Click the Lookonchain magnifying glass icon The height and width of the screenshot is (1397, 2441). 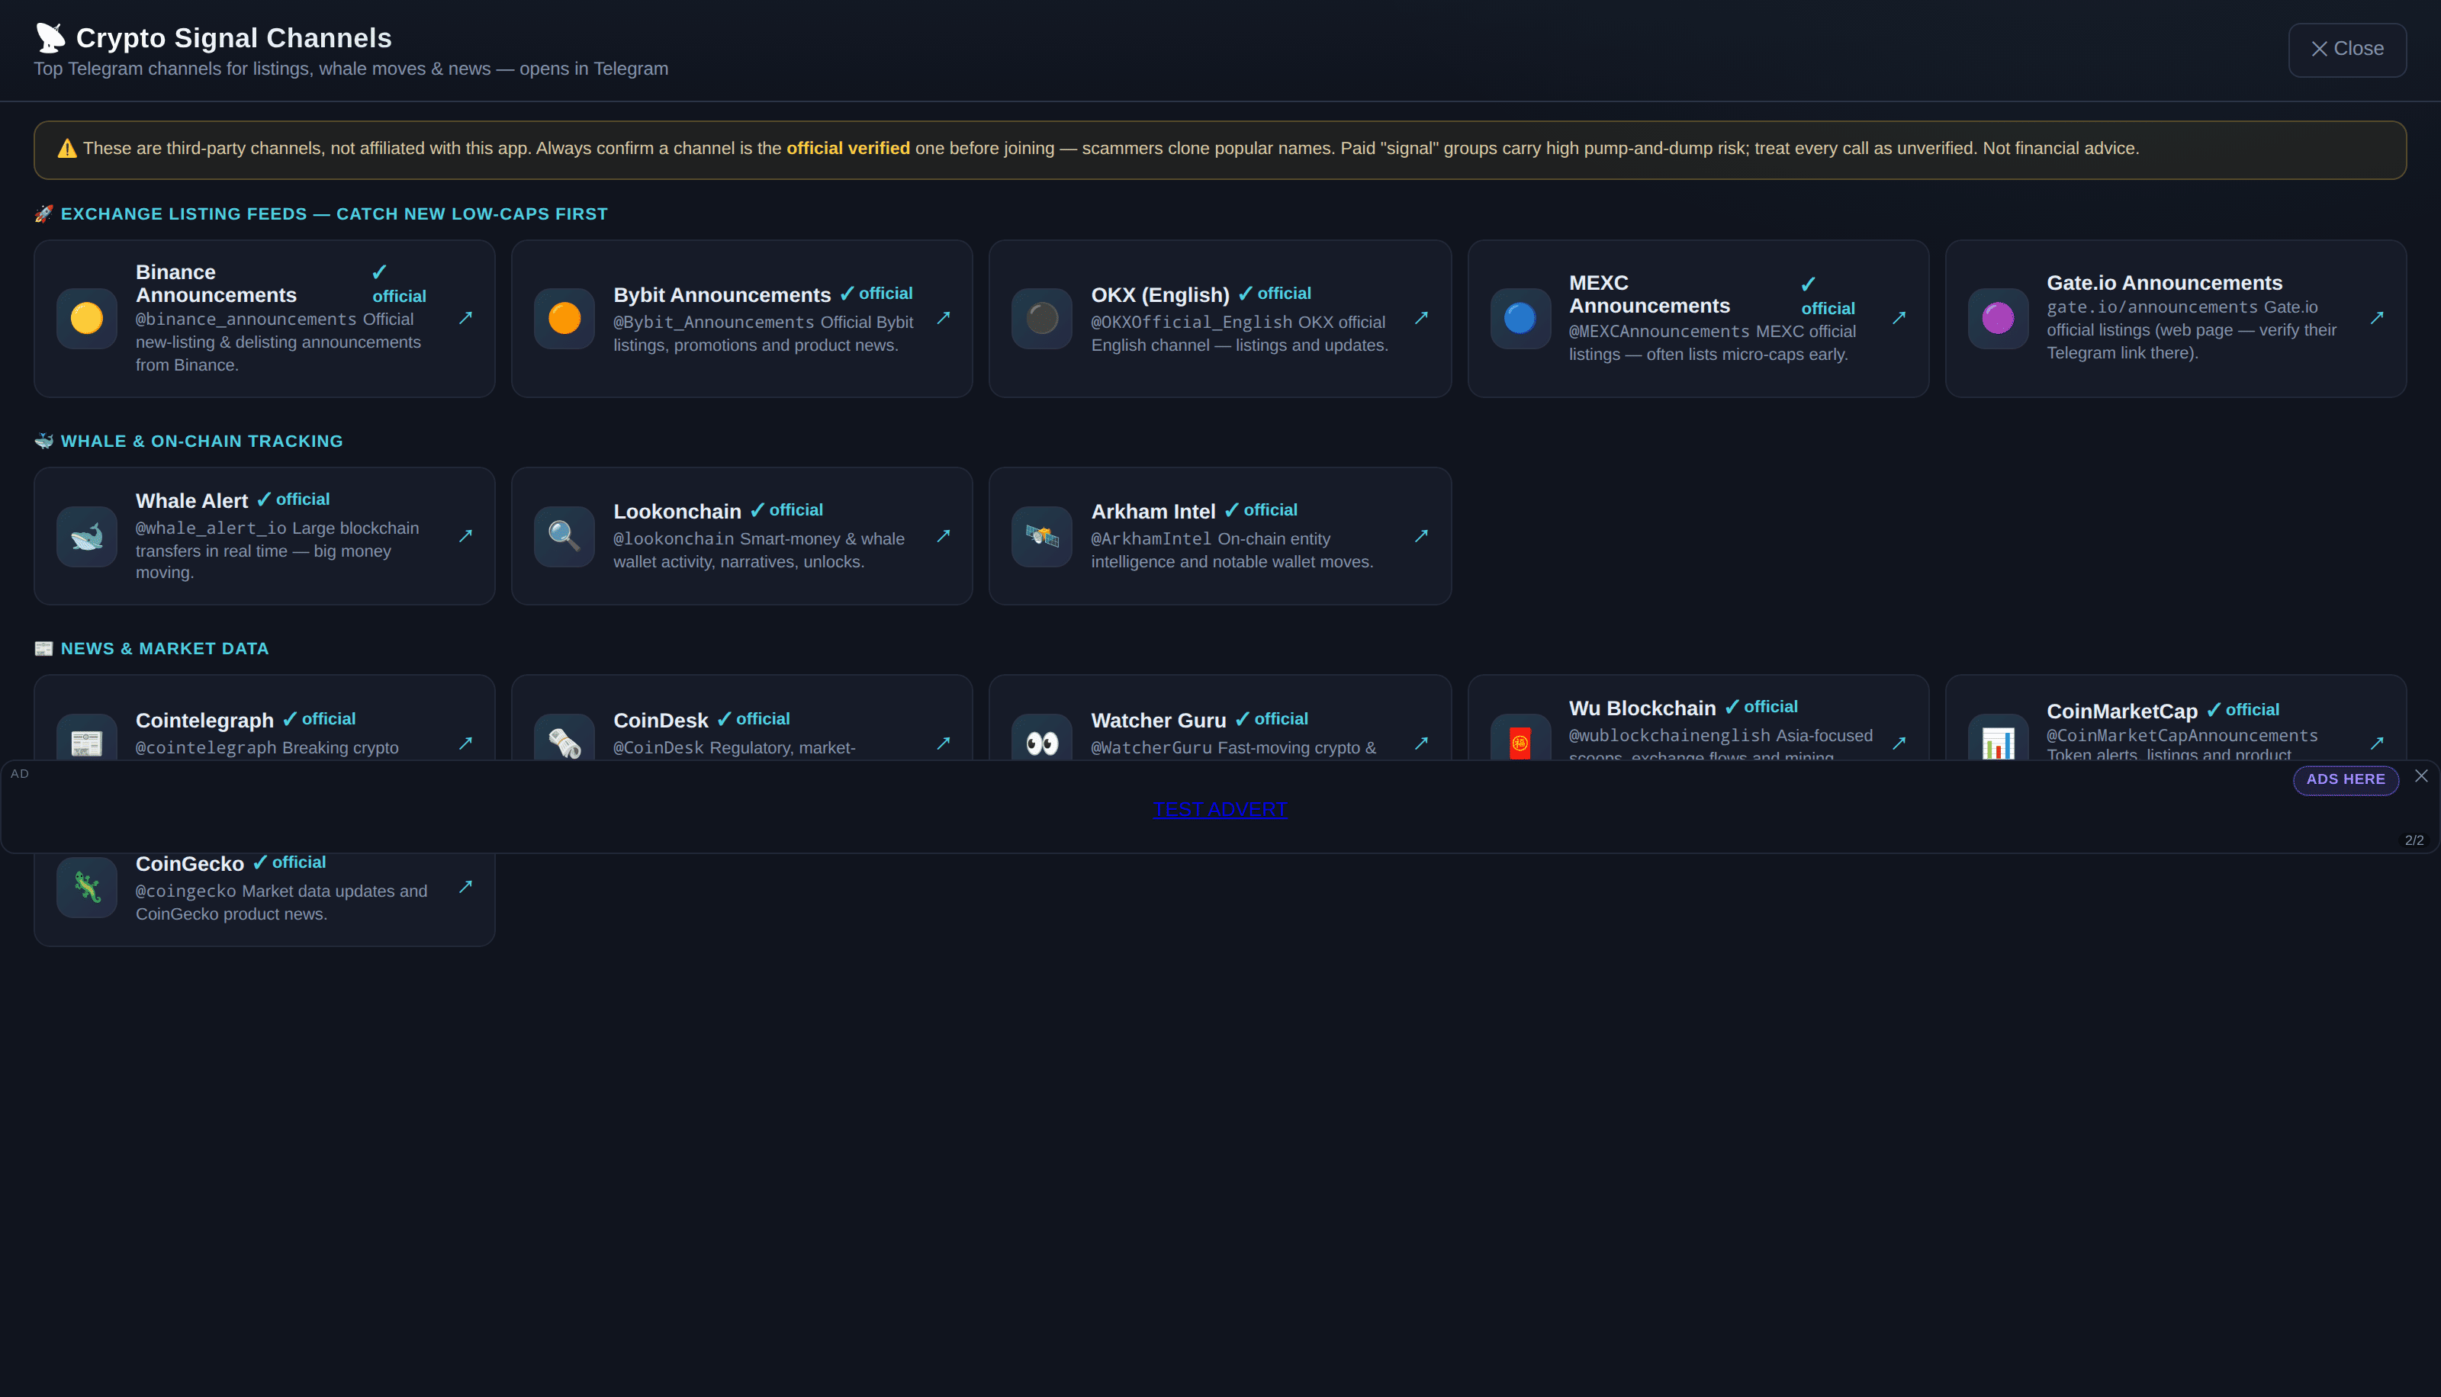click(x=564, y=536)
